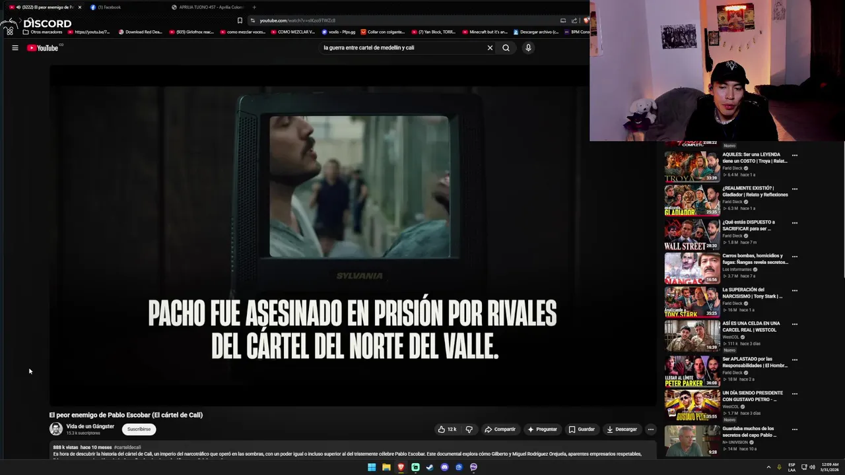The image size is (845, 475).
Task: Open the Windows Start menu
Action: point(372,467)
